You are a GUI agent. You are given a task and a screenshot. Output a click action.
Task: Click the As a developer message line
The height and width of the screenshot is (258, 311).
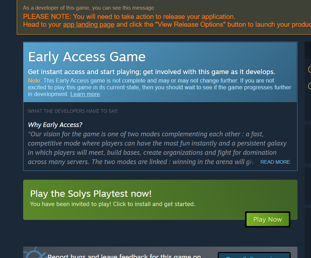pyautogui.click(x=88, y=8)
